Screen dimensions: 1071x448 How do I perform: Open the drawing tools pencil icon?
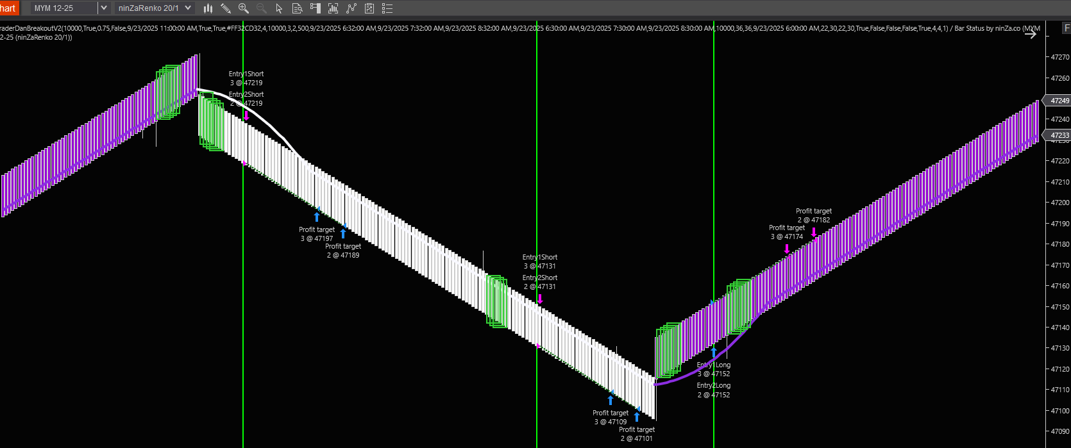(226, 8)
